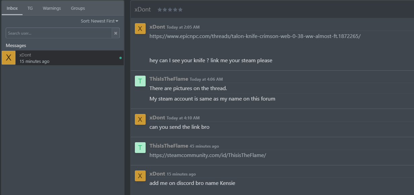Focus the Search user input field
This screenshot has height=195, width=414.
[x=59, y=33]
